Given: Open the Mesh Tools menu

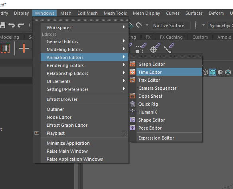Looking at the screenshot, I should 115,13.
